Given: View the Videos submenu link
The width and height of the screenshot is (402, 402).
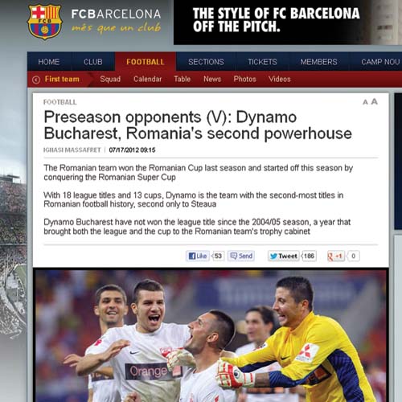Looking at the screenshot, I should pos(280,79).
